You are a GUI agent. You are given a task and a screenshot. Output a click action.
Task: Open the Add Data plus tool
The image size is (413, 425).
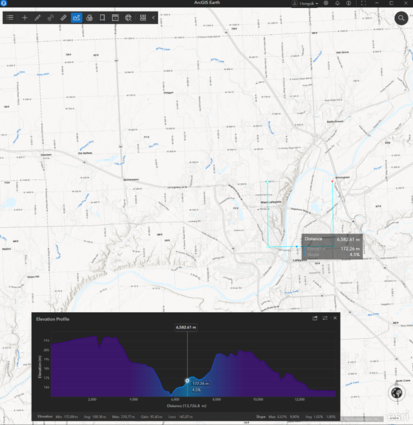coord(25,17)
